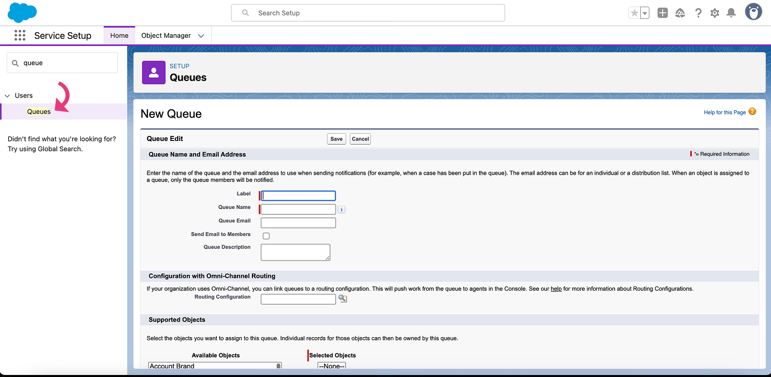Open the global actions plus icon
771x377 pixels.
[662, 13]
